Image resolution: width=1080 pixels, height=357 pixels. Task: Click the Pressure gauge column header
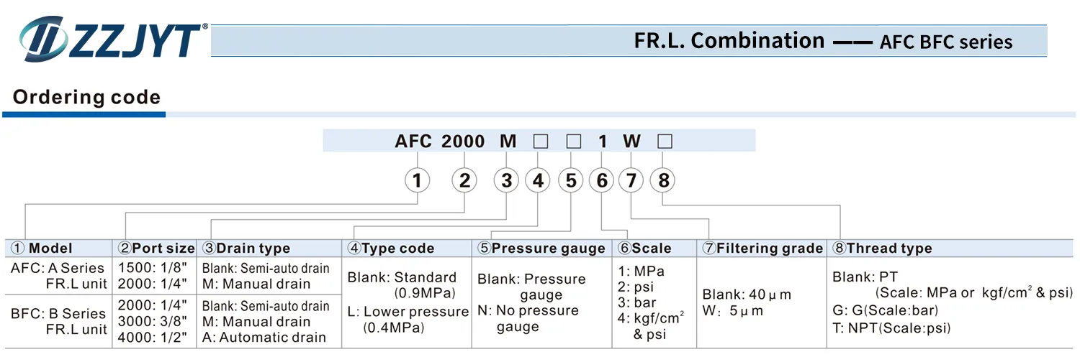[541, 249]
